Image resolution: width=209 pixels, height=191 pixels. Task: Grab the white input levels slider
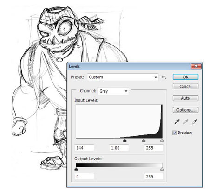162,140
